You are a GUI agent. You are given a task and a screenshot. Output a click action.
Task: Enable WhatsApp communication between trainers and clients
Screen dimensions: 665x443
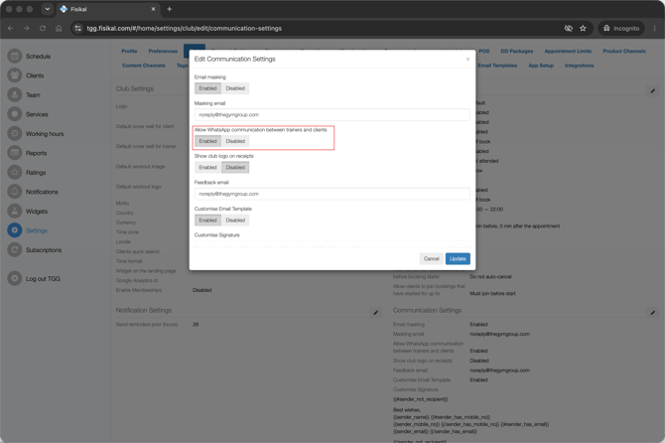click(x=207, y=141)
